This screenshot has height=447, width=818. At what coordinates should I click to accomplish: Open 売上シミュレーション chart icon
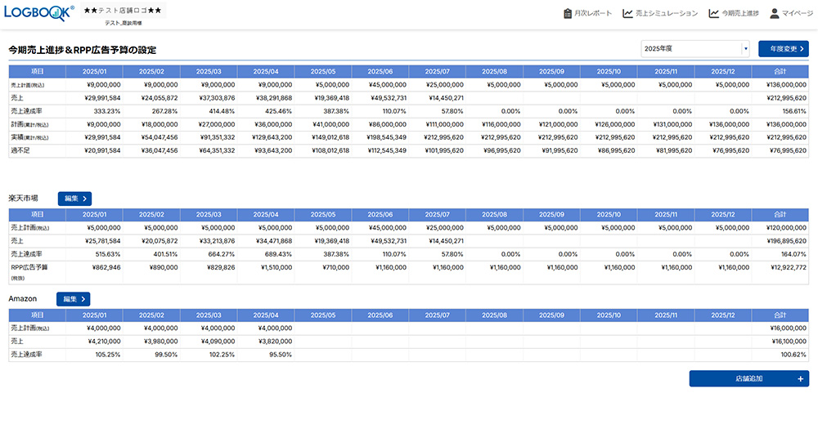[627, 13]
